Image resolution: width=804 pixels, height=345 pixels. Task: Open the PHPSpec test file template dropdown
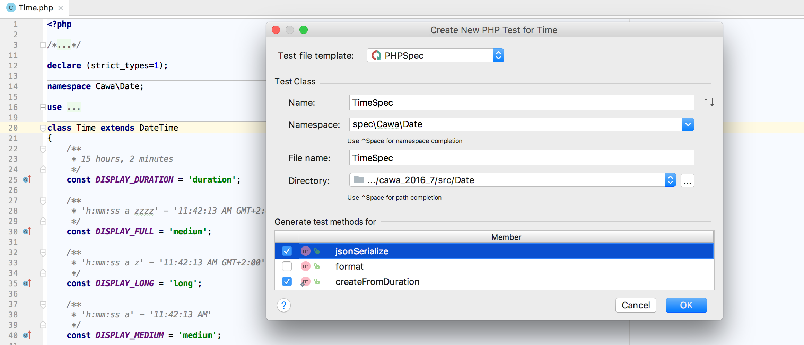point(498,55)
